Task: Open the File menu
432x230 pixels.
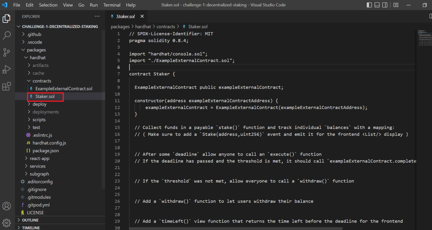Action: [x=17, y=5]
